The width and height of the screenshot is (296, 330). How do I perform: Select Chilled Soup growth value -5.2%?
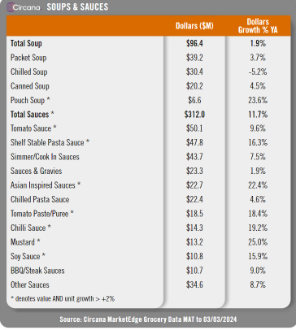pos(258,72)
